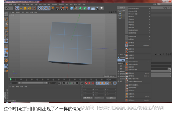Render the current view clapboard icon
This screenshot has width=172, height=113.
pyautogui.click(x=57, y=9)
